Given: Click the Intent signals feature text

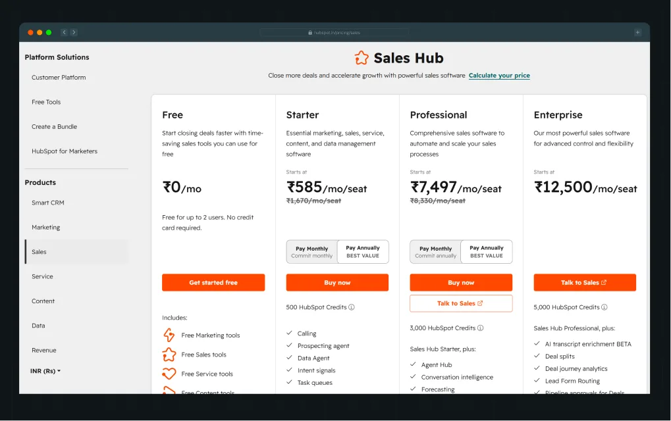Looking at the screenshot, I should point(317,370).
